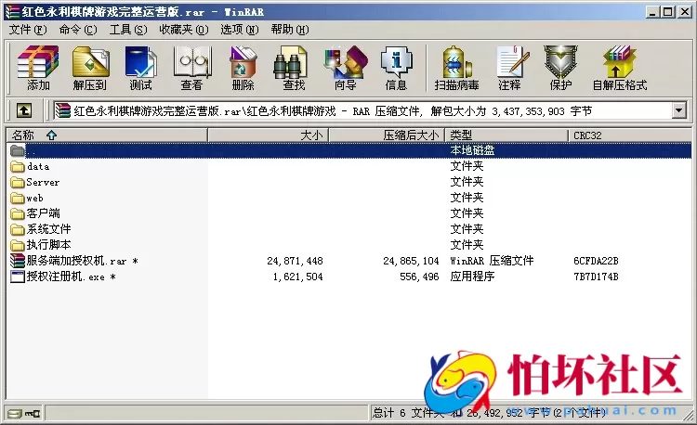Click the size value 1,621,504
697x425 pixels.
coord(297,277)
